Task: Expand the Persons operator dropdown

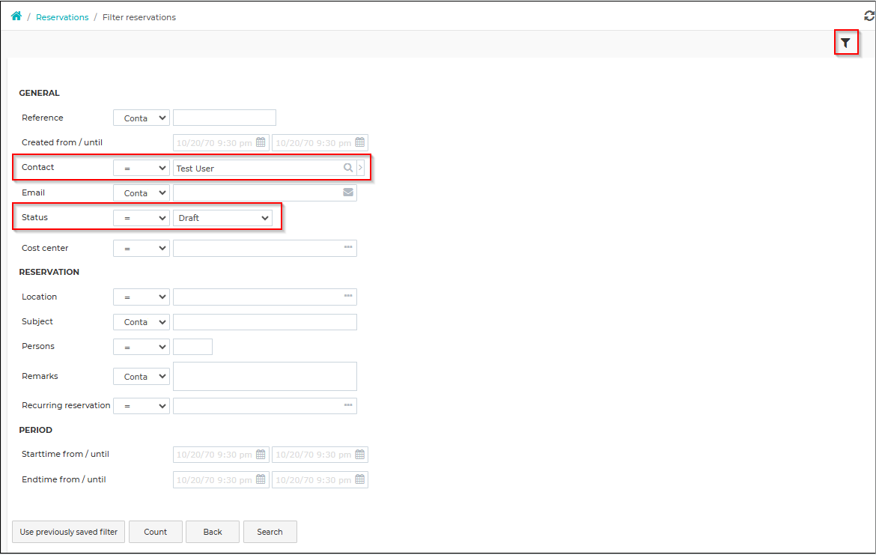Action: click(142, 347)
